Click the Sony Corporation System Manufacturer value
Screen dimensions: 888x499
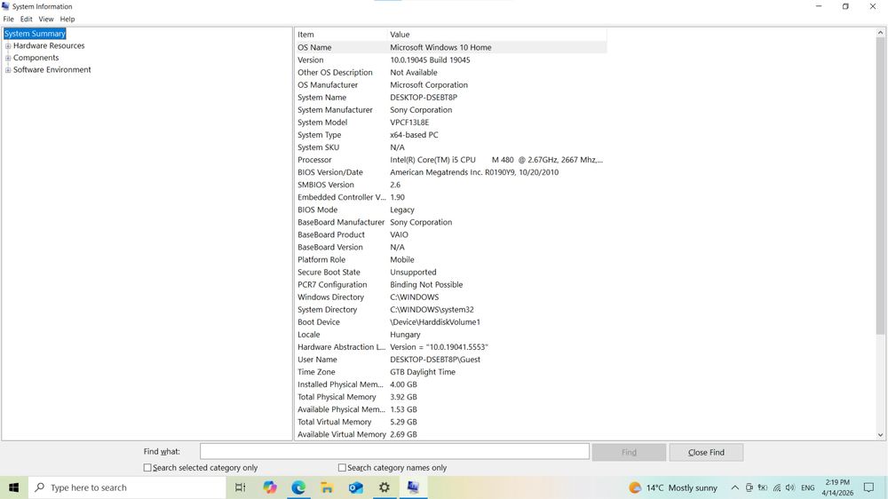(x=421, y=110)
